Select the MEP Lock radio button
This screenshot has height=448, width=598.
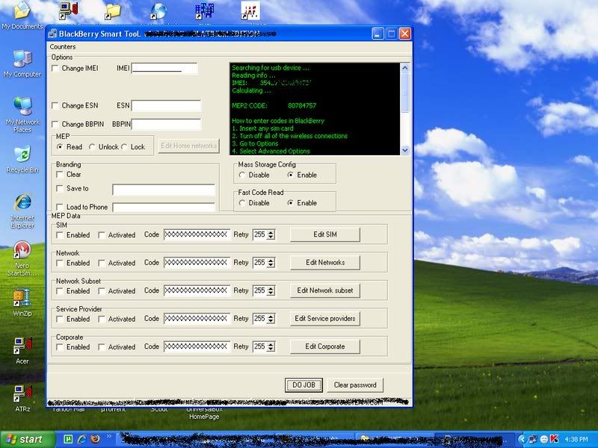pos(124,147)
